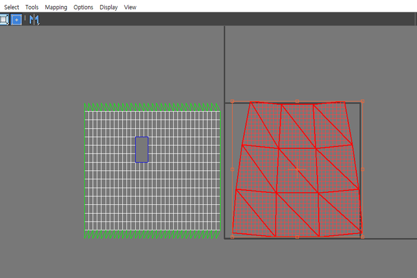Open the Tools menu
The height and width of the screenshot is (278, 417).
pos(32,7)
